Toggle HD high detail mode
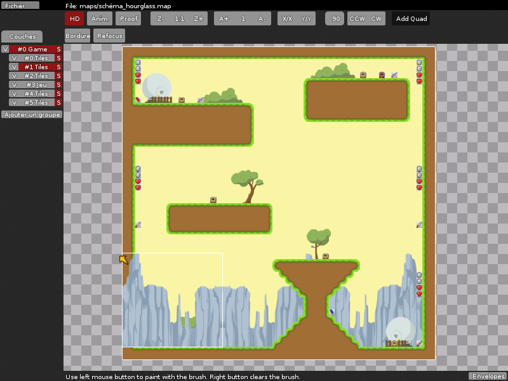The height and width of the screenshot is (381, 508). [x=74, y=19]
